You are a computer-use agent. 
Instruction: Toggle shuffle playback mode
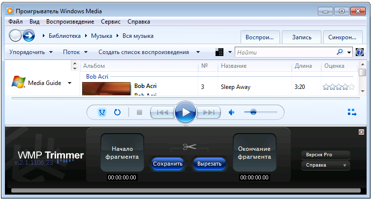102,112
